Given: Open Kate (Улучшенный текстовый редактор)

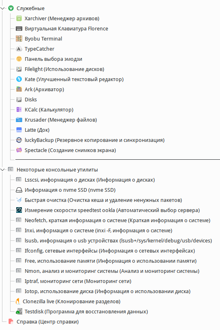Looking at the screenshot, I should click(x=74, y=79).
